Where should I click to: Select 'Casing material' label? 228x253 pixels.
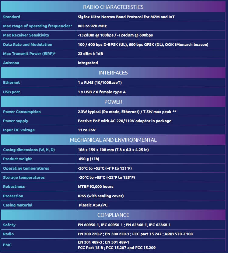[18, 205]
